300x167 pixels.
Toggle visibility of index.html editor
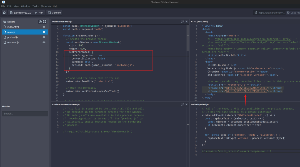[x=44, y=27]
